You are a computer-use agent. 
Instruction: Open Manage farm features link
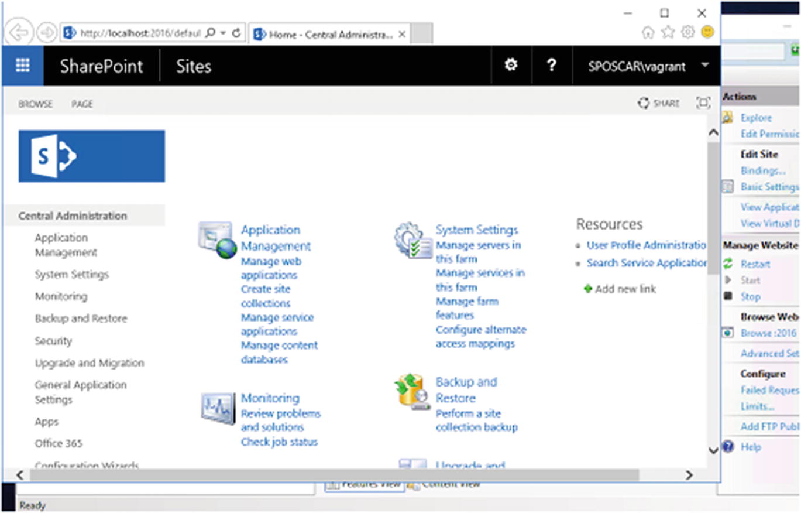(467, 308)
